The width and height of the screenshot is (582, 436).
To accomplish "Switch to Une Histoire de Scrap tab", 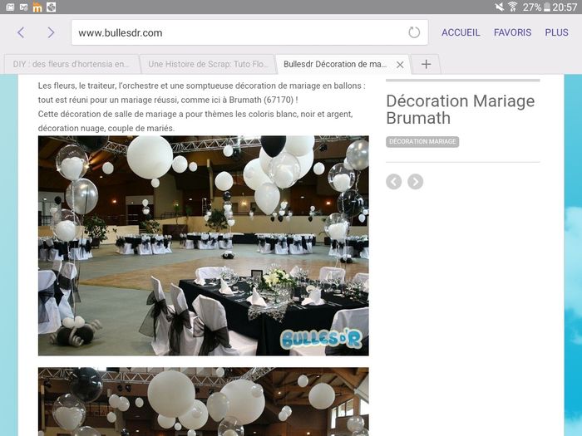I will click(208, 64).
